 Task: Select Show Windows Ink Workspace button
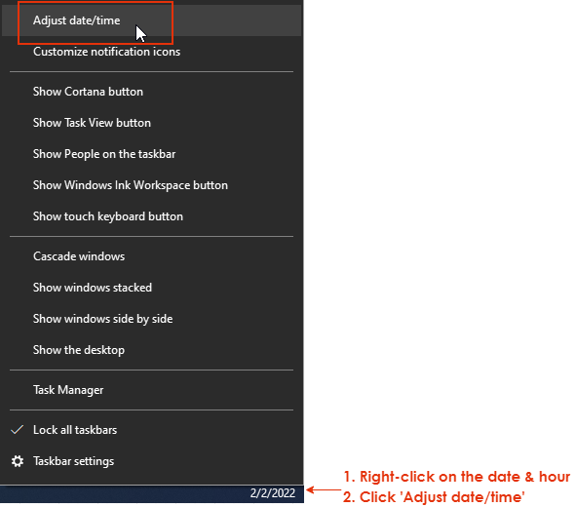coord(151,185)
